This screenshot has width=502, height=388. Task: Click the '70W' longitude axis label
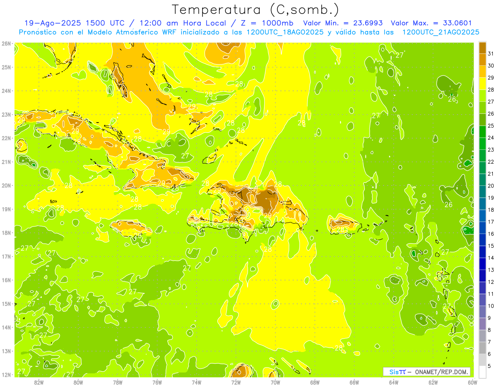(x=275, y=382)
